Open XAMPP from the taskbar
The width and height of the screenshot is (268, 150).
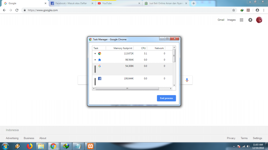click(x=90, y=146)
